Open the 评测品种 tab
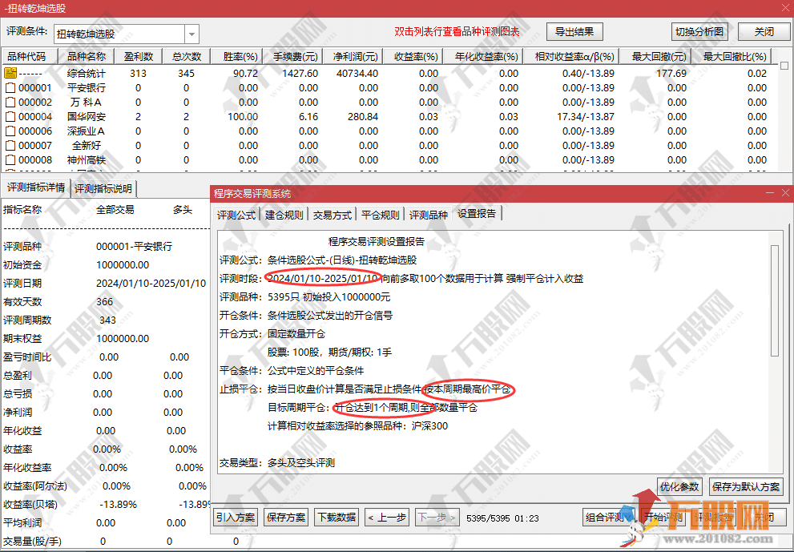Viewport: 794px width, 552px height. point(429,215)
